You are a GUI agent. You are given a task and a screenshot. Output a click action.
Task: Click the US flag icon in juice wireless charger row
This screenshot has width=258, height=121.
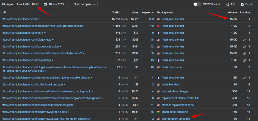click(158, 91)
